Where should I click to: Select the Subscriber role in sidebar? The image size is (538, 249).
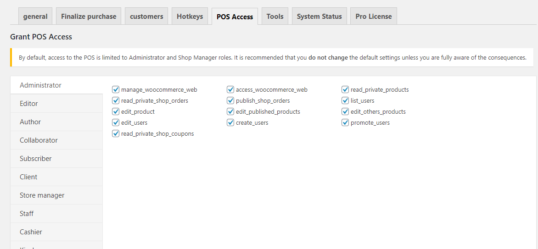(36, 159)
